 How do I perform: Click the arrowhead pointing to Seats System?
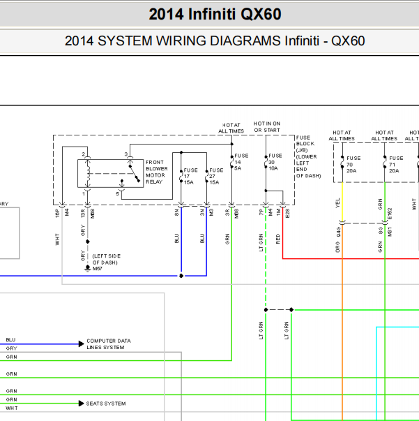pos(82,404)
